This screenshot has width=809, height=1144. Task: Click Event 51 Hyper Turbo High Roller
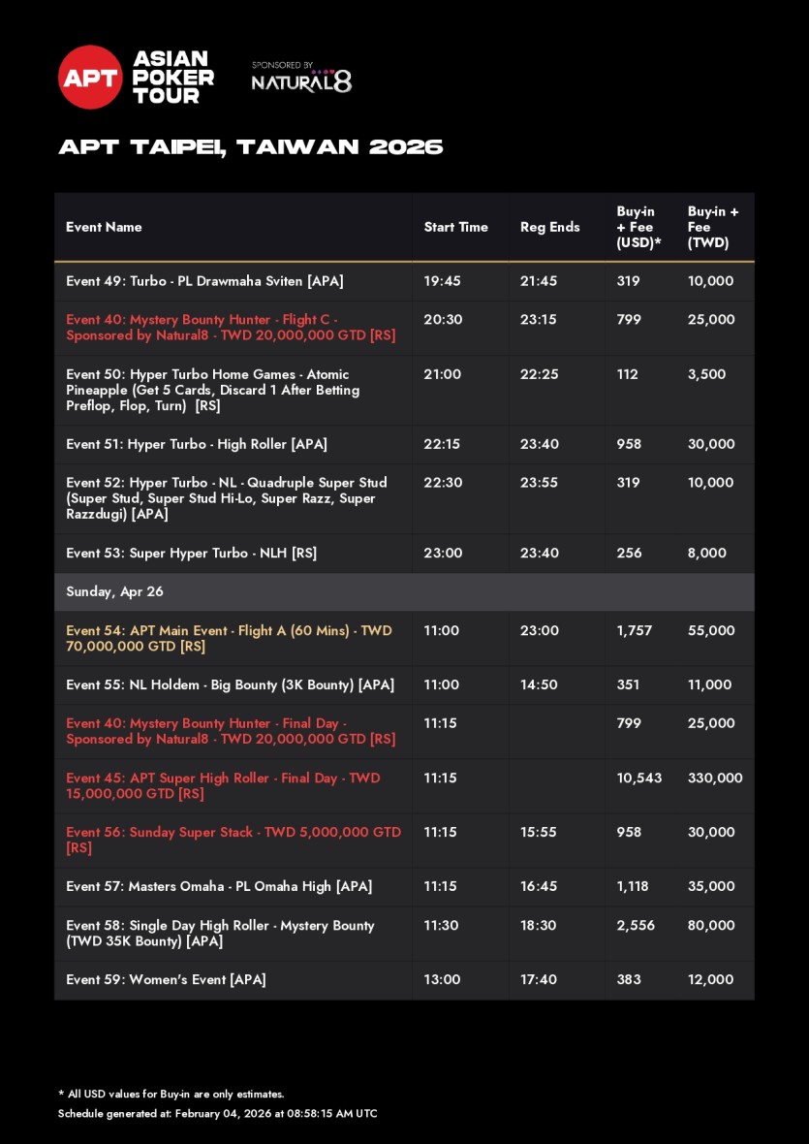(x=197, y=444)
